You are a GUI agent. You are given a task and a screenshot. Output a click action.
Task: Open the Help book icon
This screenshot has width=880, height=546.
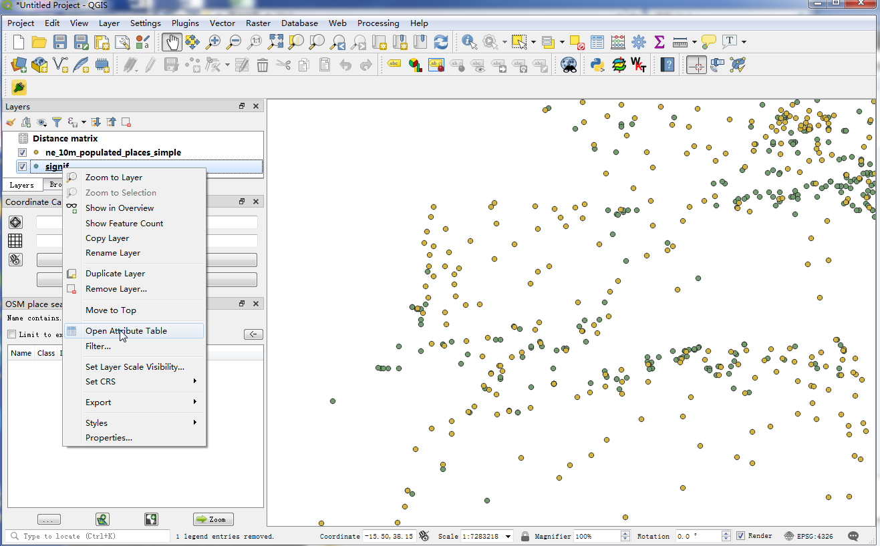click(x=668, y=65)
